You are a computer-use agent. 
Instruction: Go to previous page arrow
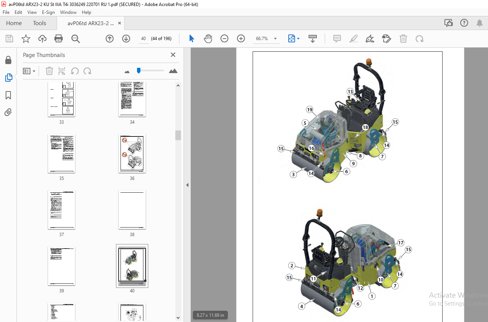[110, 39]
